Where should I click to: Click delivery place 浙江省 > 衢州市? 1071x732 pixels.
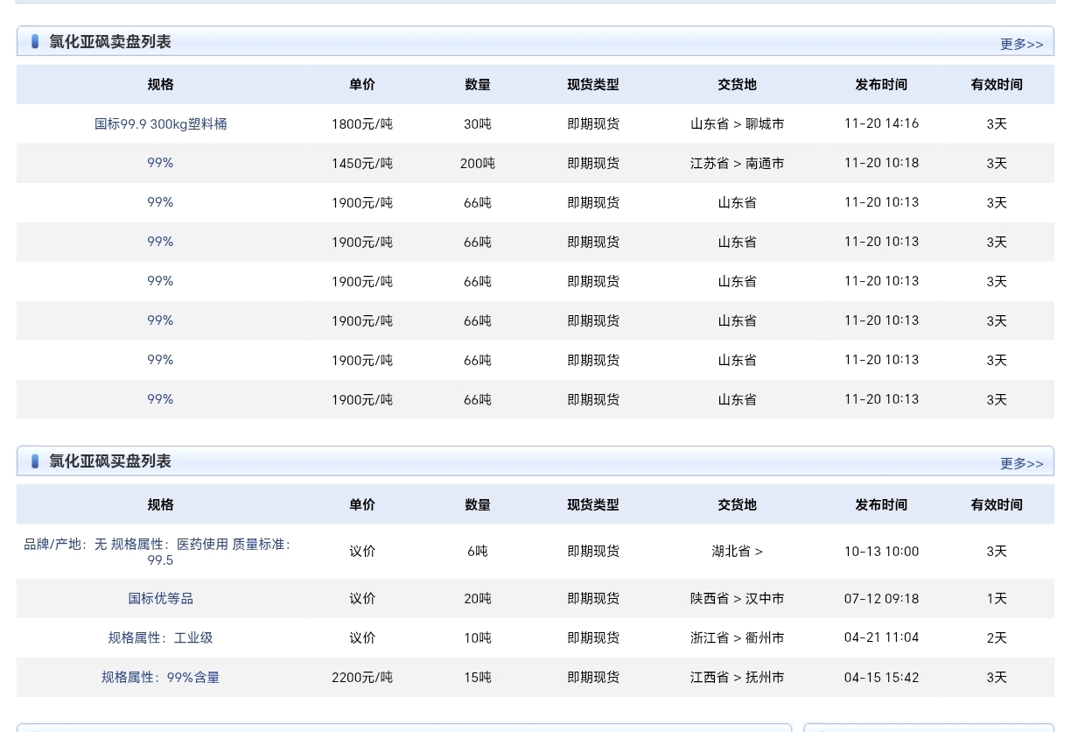(737, 637)
